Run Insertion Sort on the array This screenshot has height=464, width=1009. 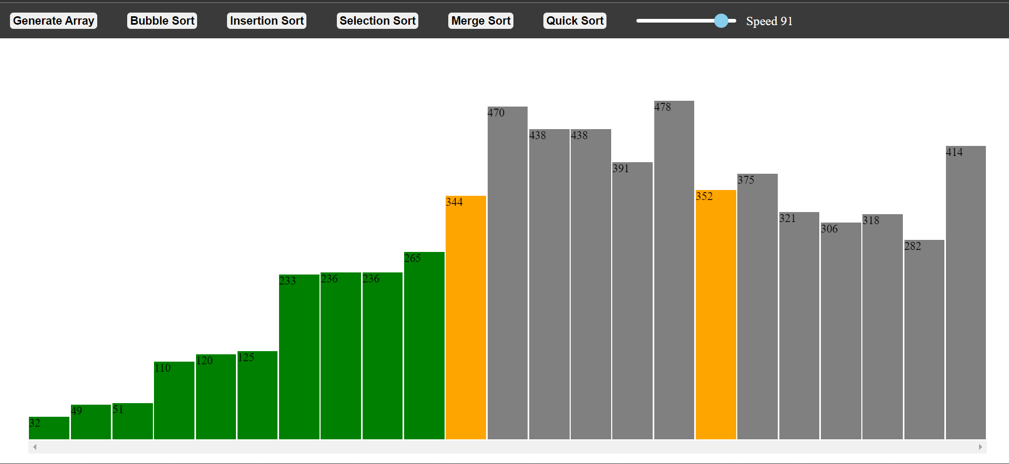click(x=266, y=21)
